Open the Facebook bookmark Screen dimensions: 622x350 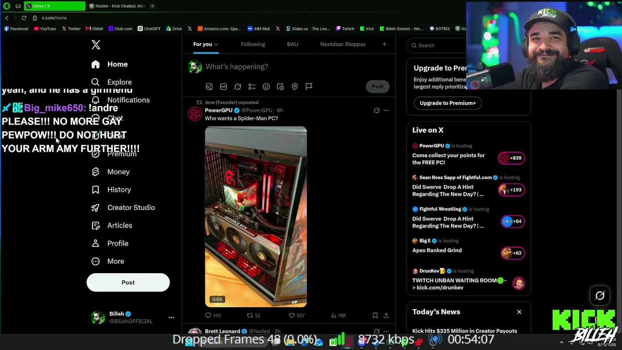tap(16, 29)
